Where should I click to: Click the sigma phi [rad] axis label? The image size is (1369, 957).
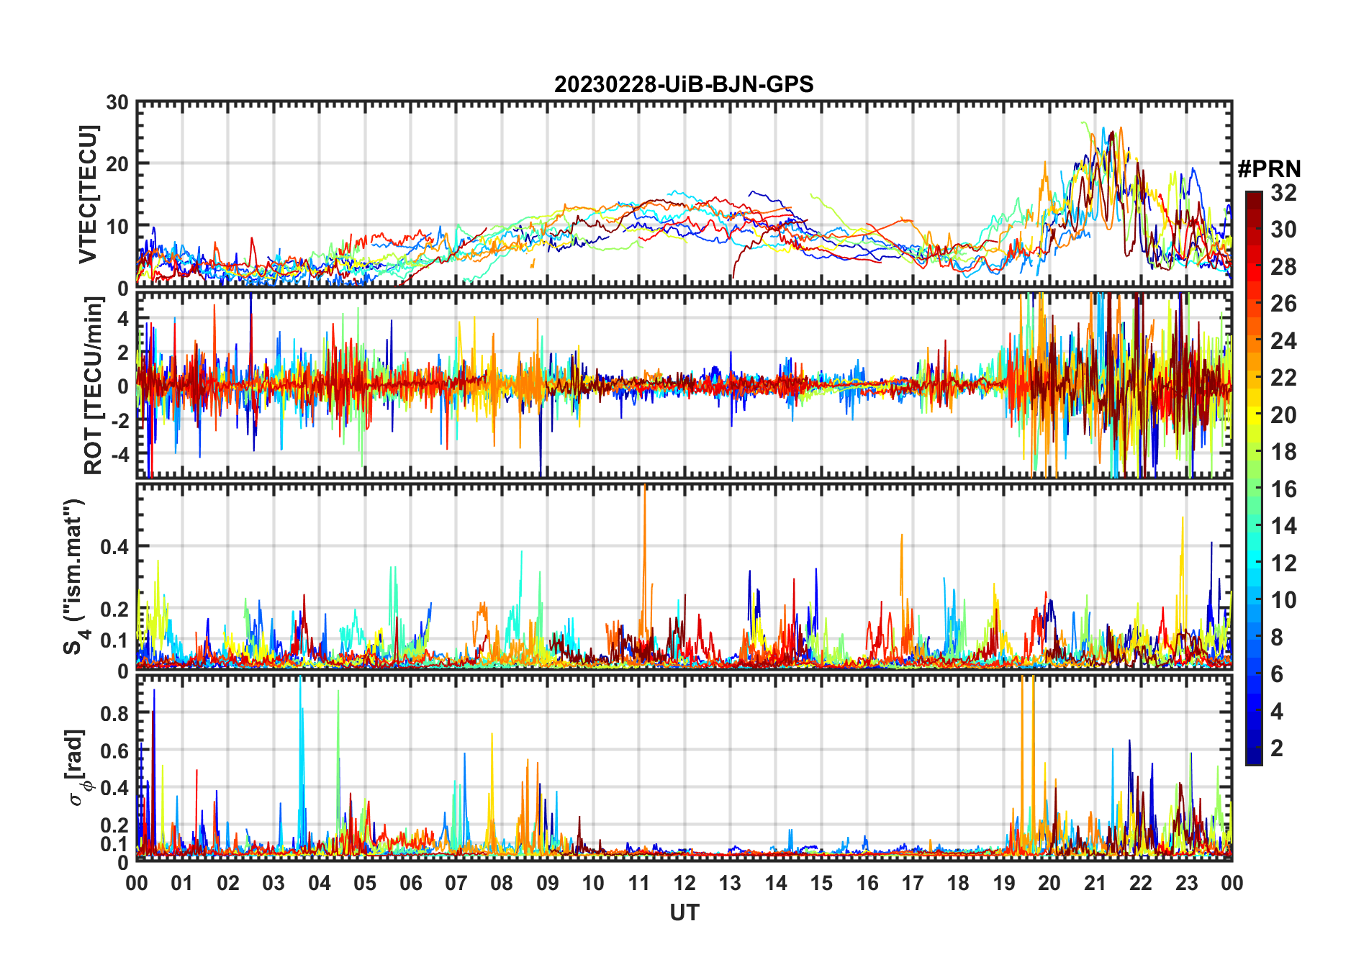pyautogui.click(x=78, y=767)
